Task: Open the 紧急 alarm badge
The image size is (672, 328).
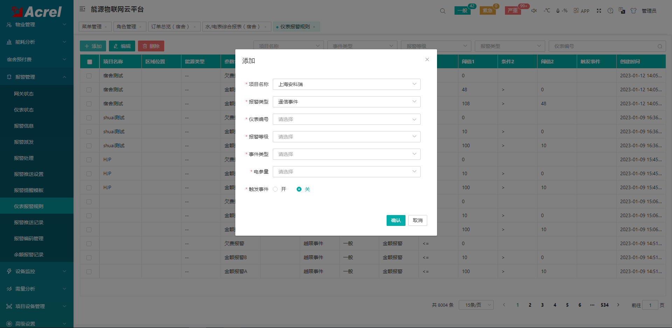Action: tap(487, 10)
